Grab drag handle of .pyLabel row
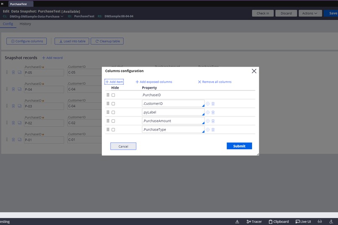The width and height of the screenshot is (338, 225). tap(108, 112)
